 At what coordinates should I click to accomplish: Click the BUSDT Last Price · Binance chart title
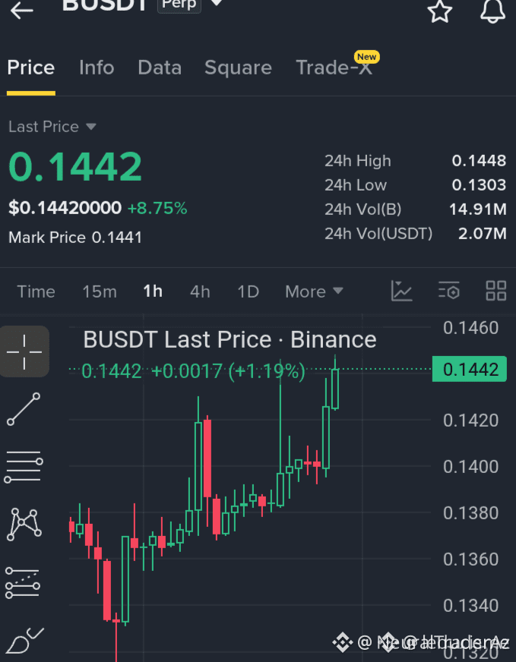pos(230,340)
